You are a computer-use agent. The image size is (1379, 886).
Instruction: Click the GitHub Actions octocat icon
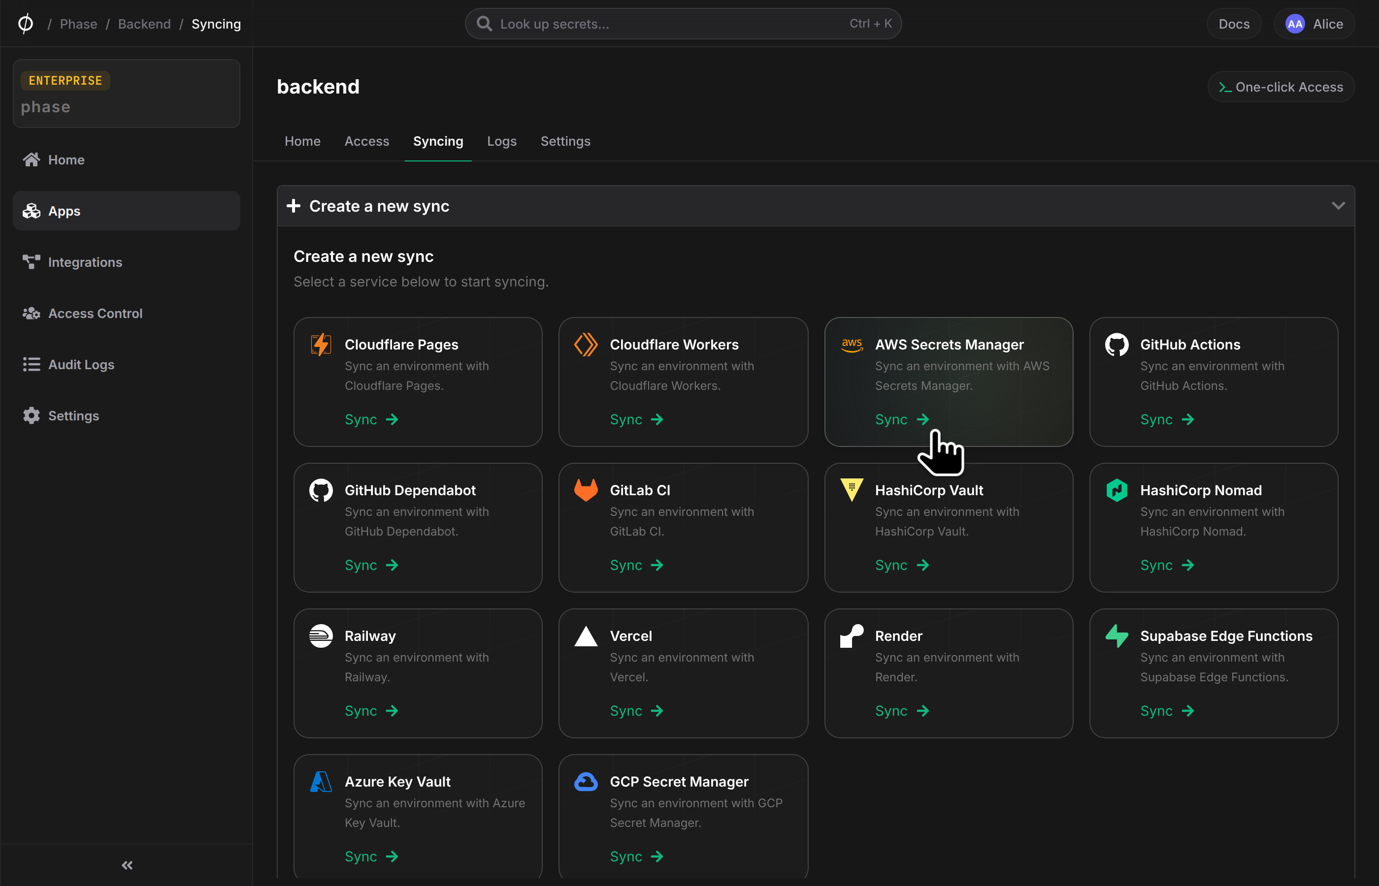click(x=1116, y=345)
